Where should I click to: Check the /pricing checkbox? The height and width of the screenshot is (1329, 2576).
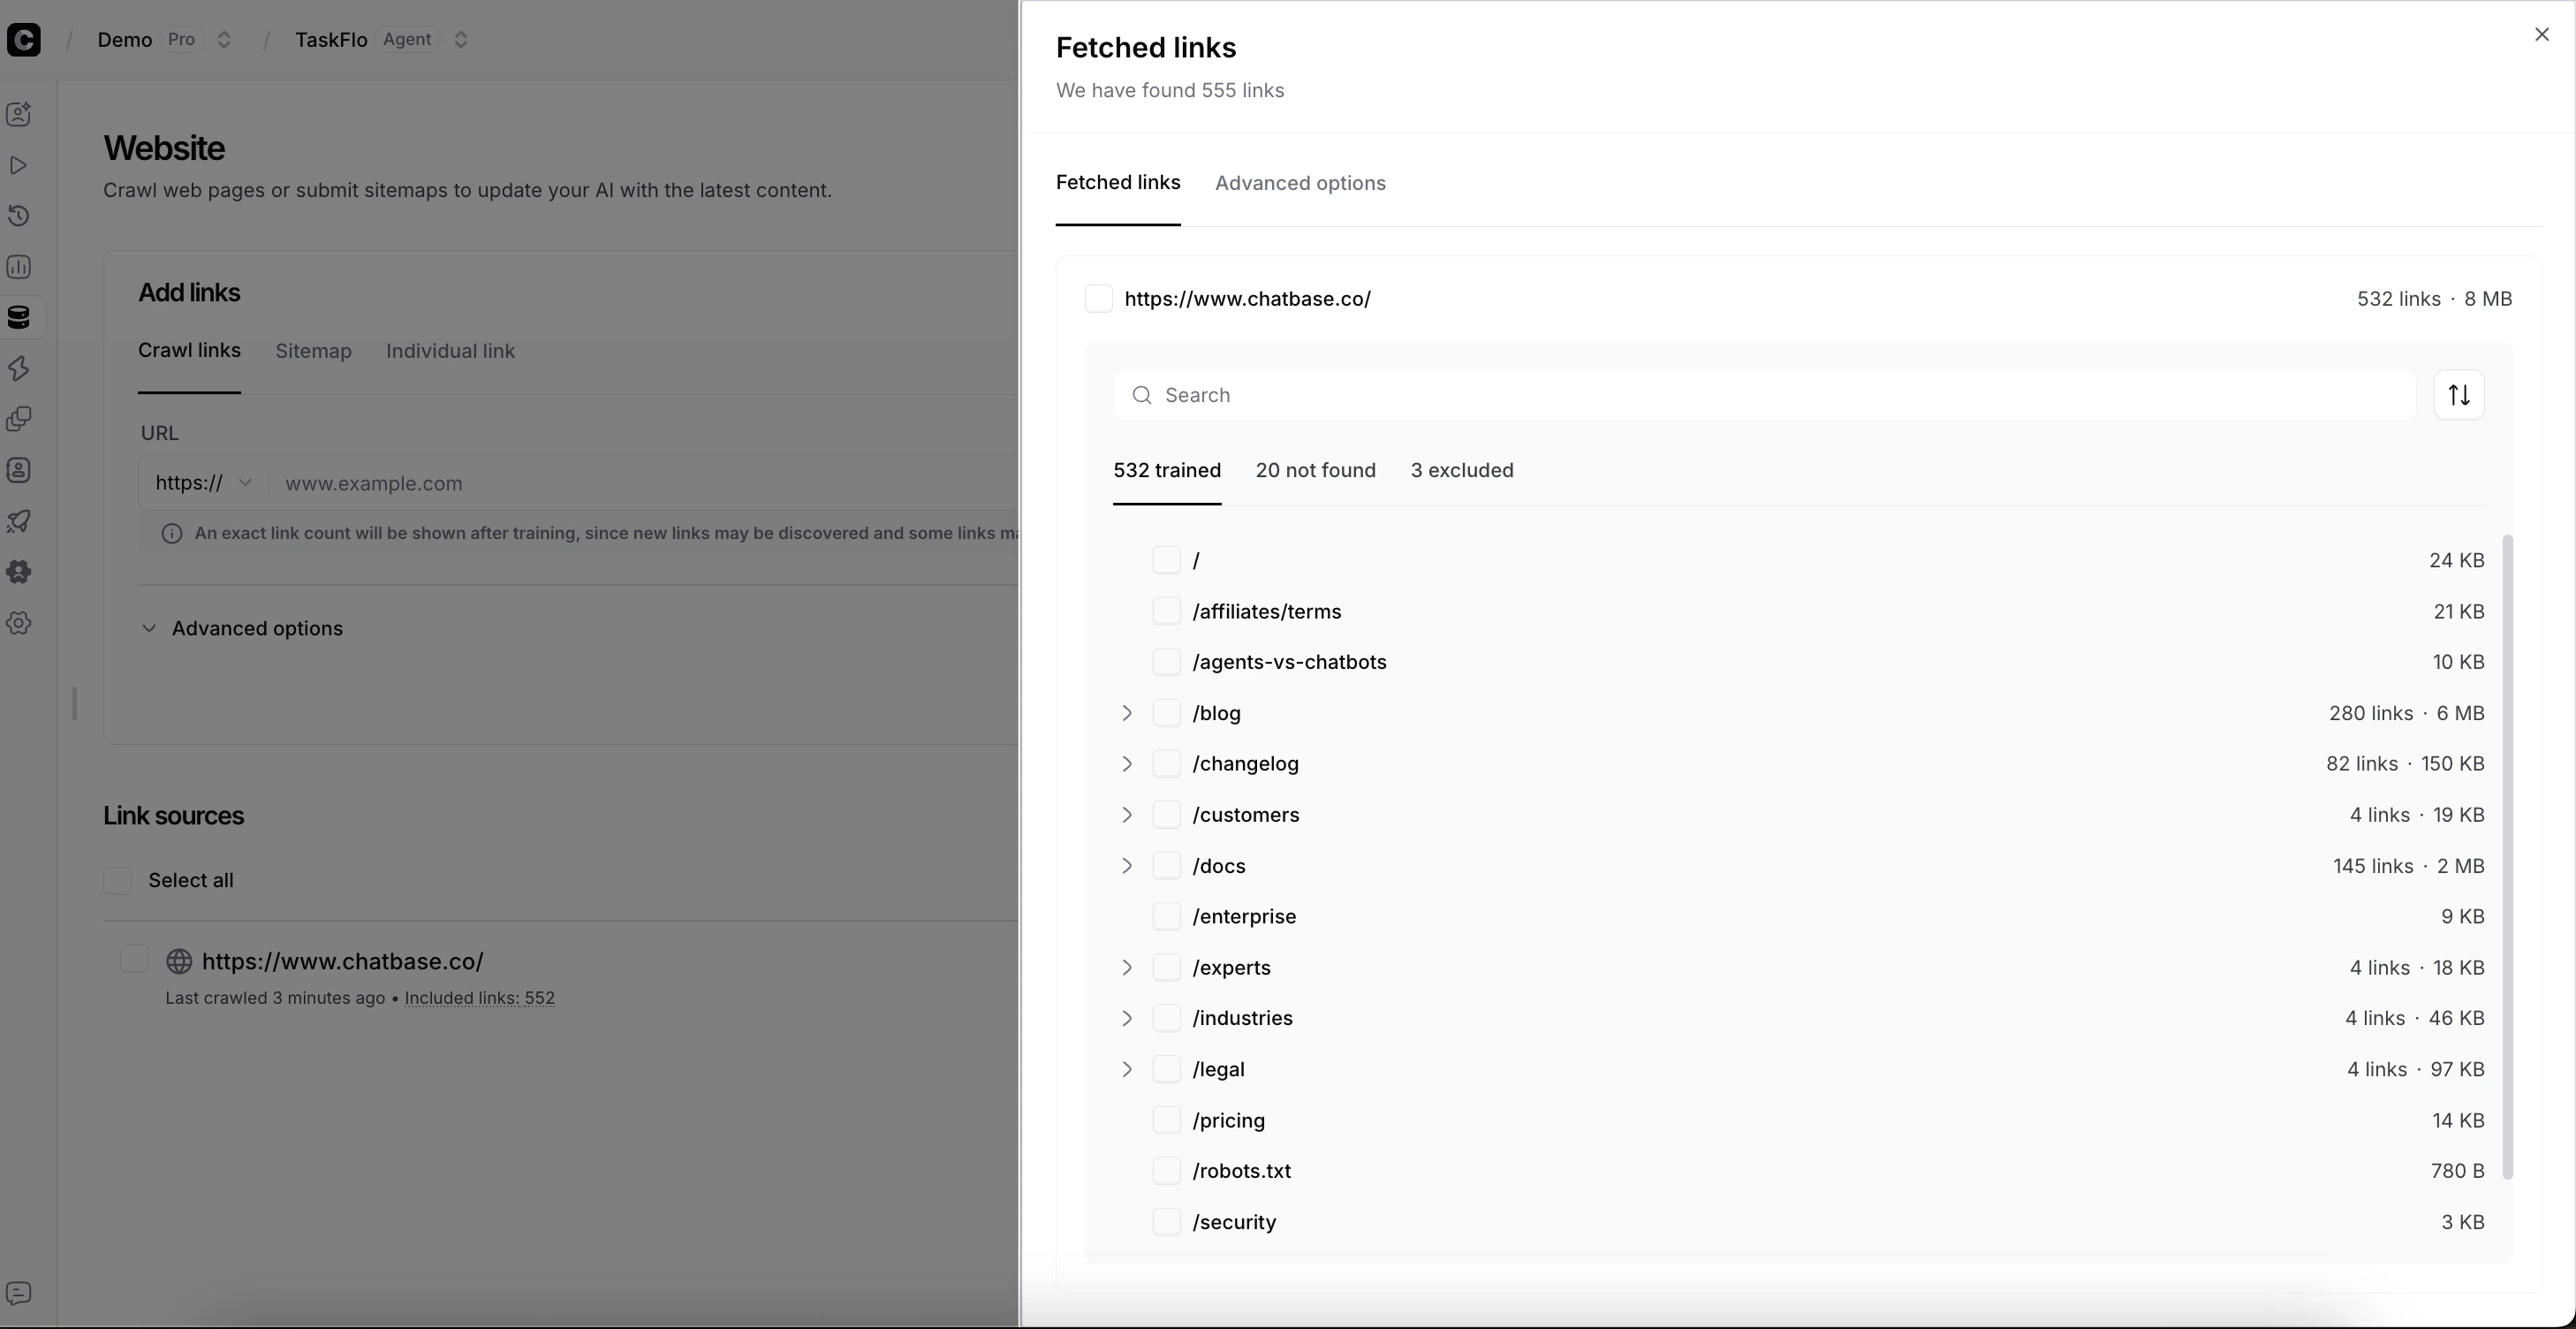tap(1167, 1120)
